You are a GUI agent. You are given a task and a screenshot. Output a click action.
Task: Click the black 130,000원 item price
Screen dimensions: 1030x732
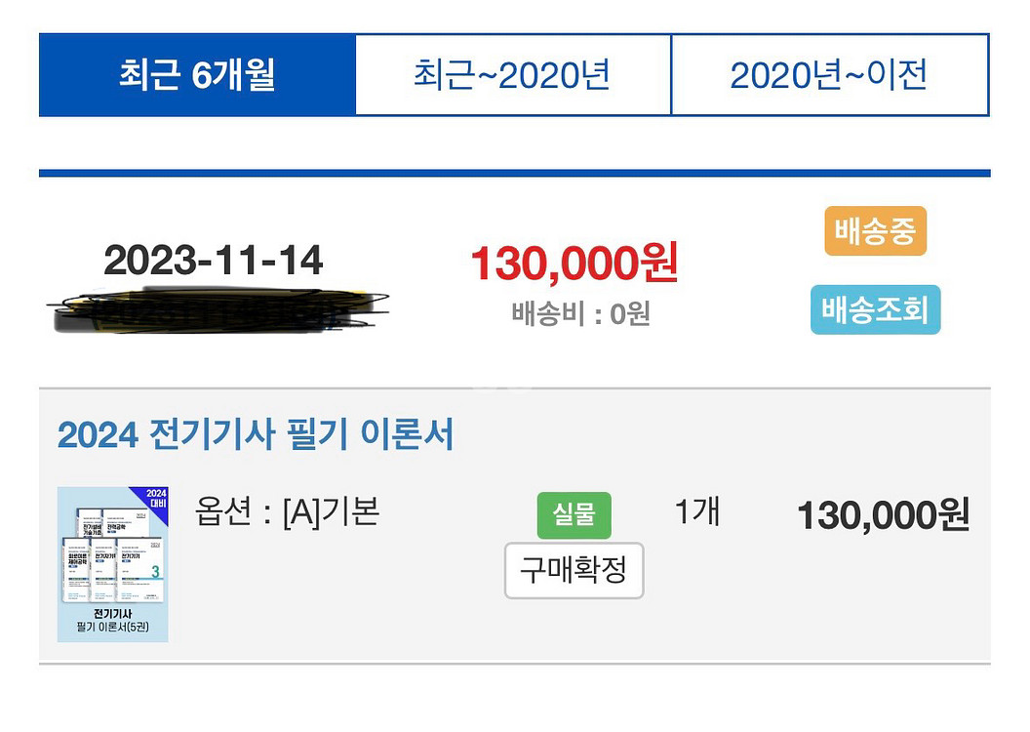(x=883, y=515)
